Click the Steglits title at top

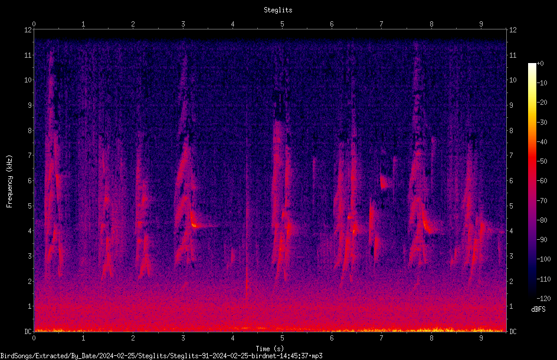click(278, 10)
